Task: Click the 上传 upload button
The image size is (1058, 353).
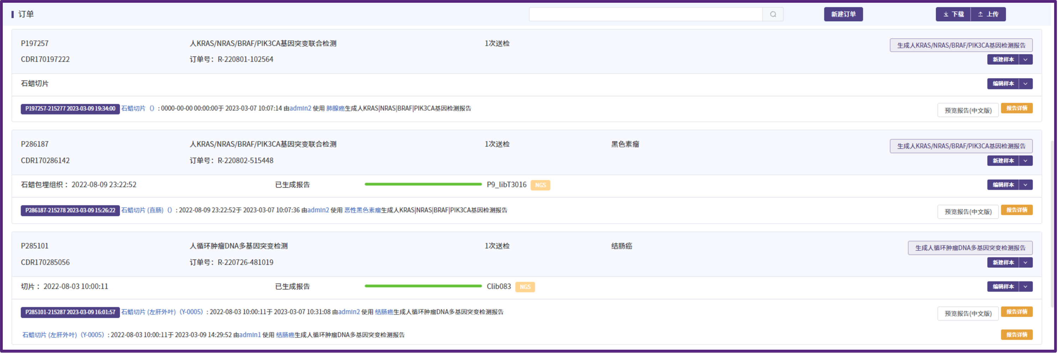Action: coord(988,14)
